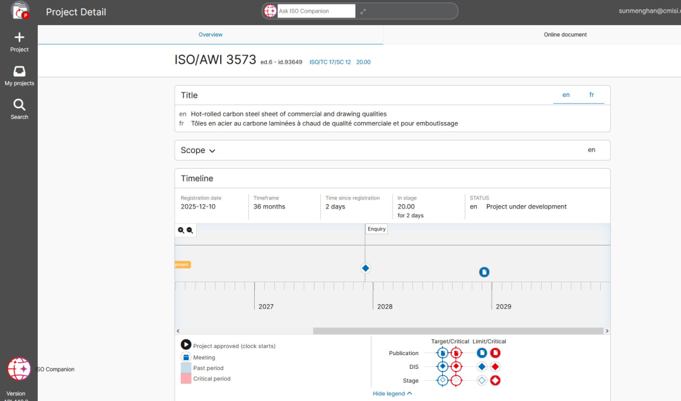Open the ISO/TC 17/SC 12 committee link
681x401 pixels.
click(330, 62)
